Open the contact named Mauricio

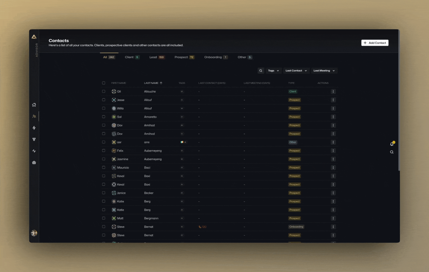(x=123, y=168)
